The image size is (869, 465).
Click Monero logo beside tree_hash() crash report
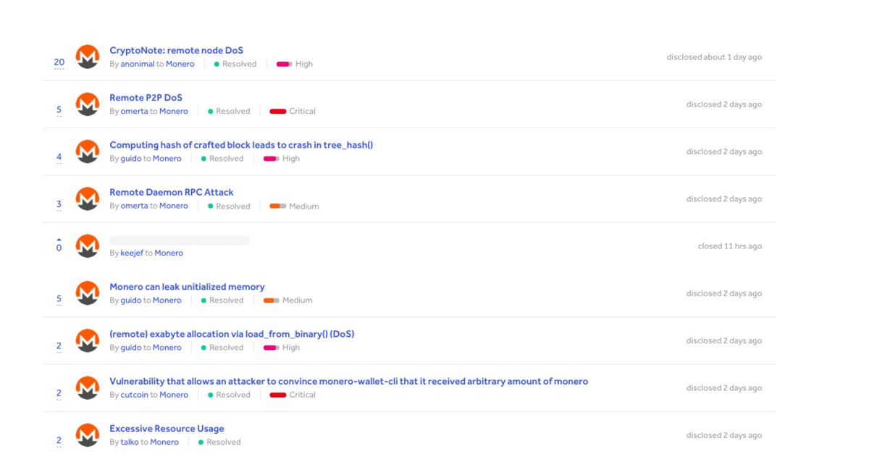click(x=88, y=151)
